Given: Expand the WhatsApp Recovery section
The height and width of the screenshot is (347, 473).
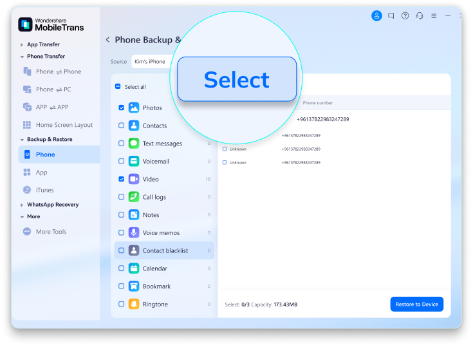Looking at the screenshot, I should tap(22, 205).
